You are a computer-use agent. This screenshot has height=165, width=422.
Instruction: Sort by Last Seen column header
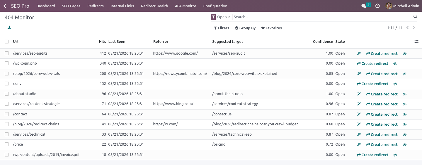pyautogui.click(x=117, y=42)
